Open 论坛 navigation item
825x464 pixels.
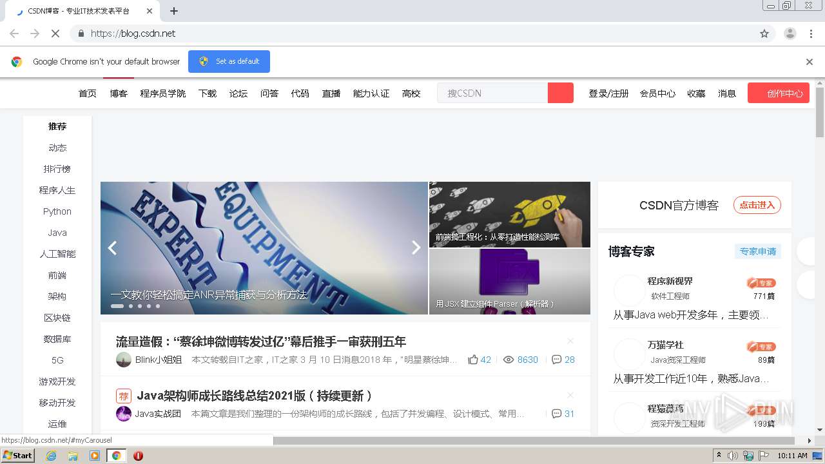pyautogui.click(x=238, y=93)
